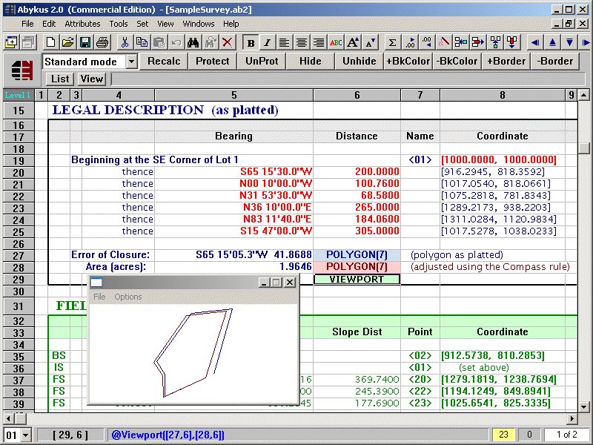Click the Abykus logo icon

pyautogui.click(x=22, y=70)
